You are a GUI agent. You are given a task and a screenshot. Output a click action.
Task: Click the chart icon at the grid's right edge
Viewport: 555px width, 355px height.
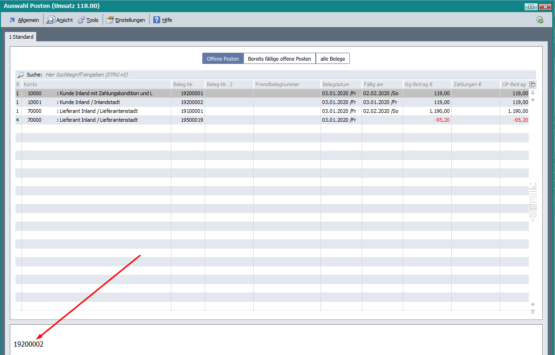click(x=533, y=186)
